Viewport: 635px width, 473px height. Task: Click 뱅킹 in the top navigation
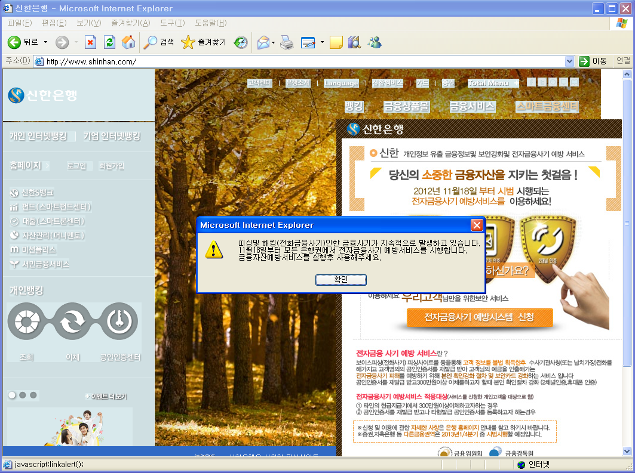point(354,106)
